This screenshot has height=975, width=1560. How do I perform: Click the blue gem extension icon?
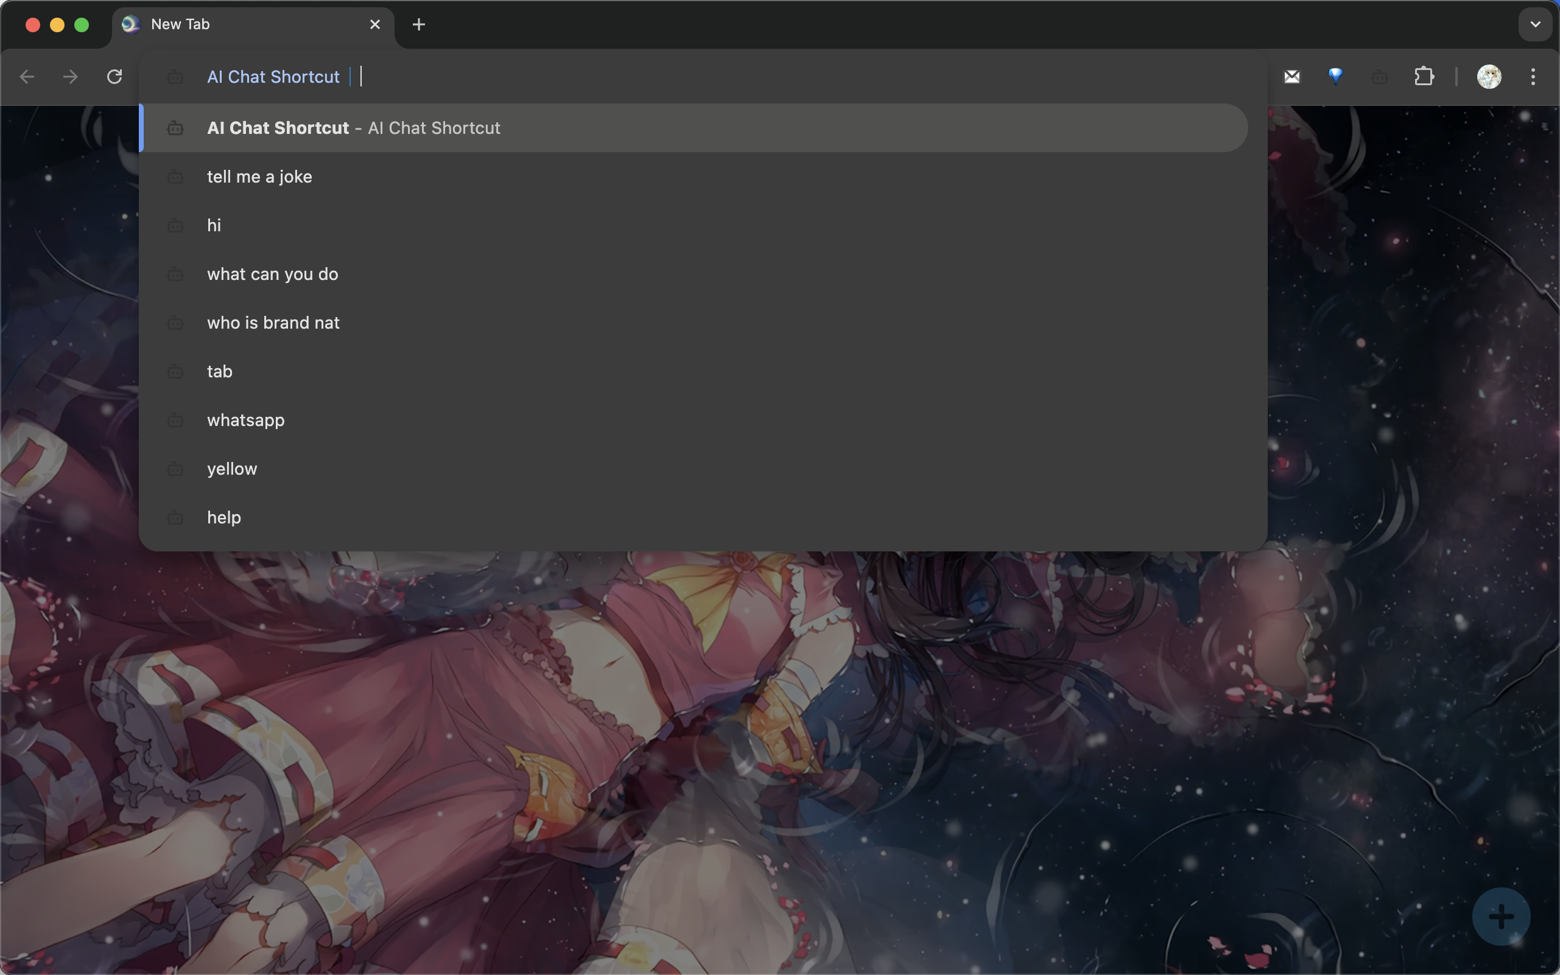1335,77
